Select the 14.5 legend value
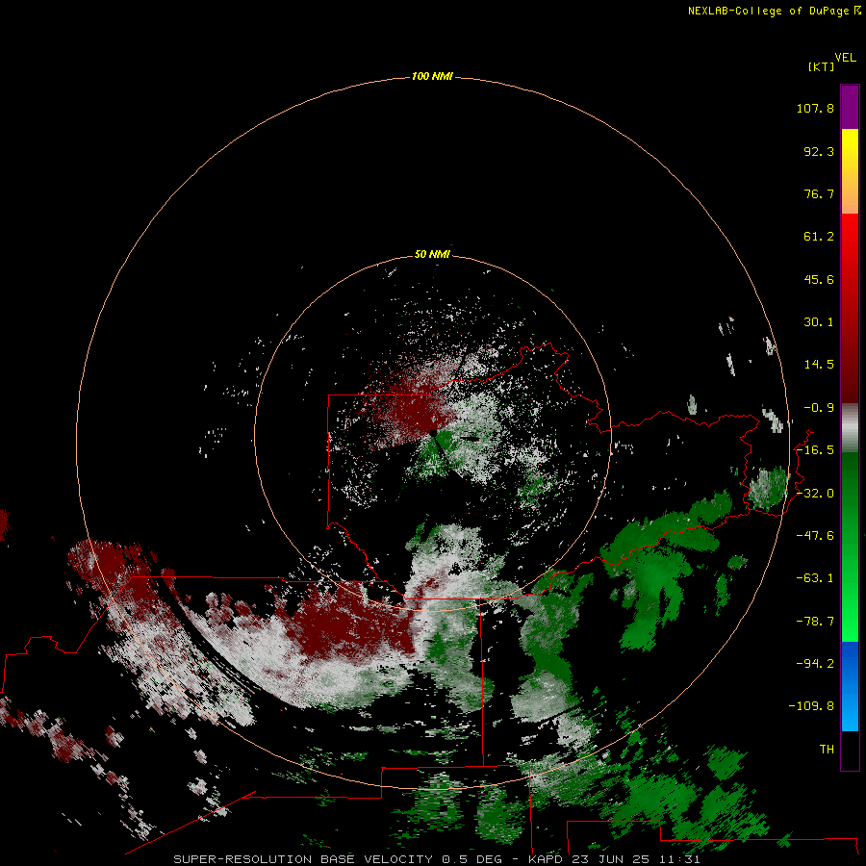866x866 pixels. [x=819, y=365]
